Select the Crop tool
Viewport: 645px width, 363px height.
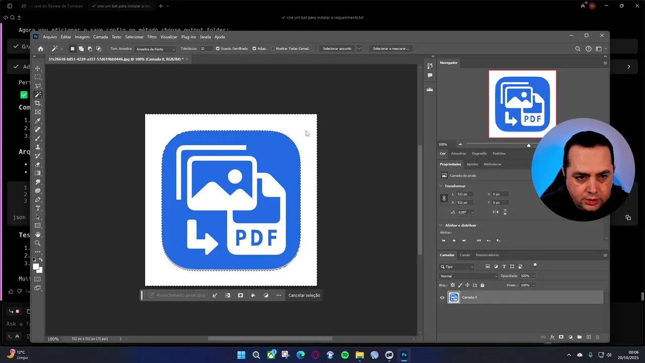38,103
